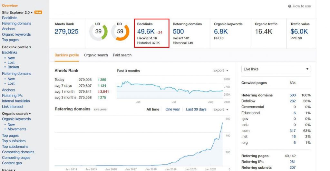Screen dimensions: 330x171
Task: Open Competing pages in sidebar
Action: [x=16, y=157]
